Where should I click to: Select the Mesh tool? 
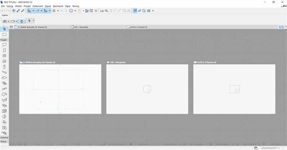point(4,133)
